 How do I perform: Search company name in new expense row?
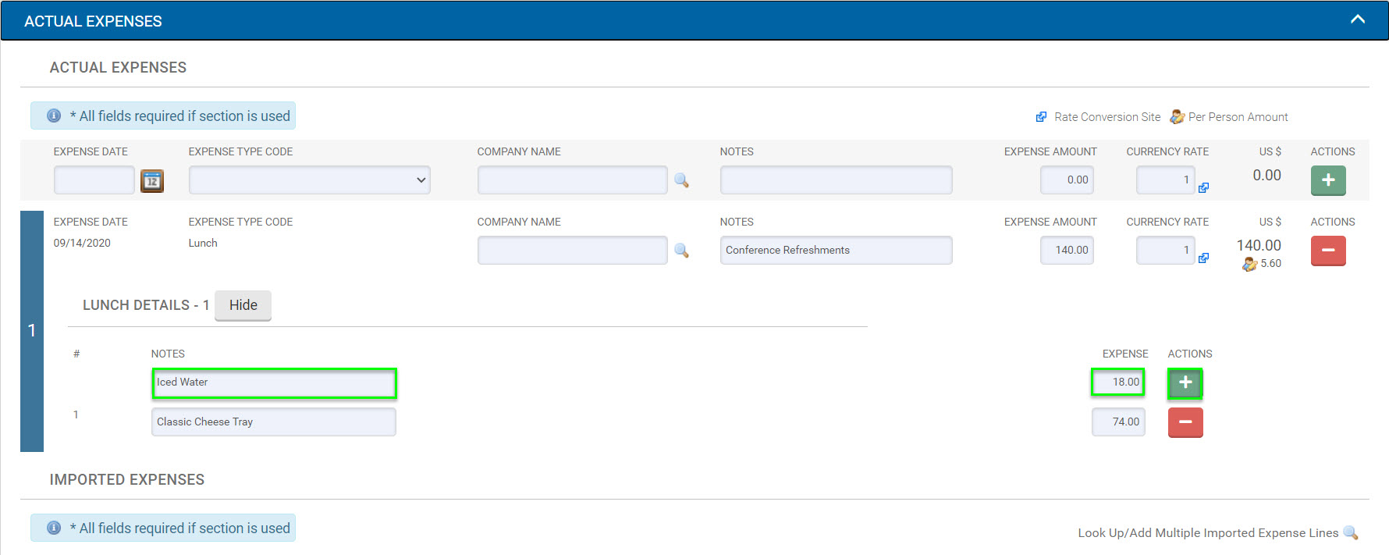[681, 180]
